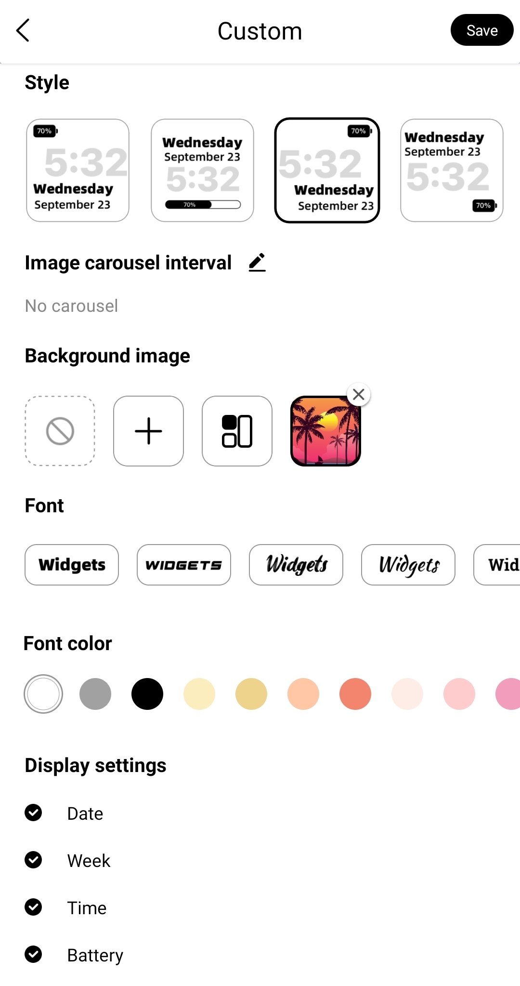Go back using the arrow icon
This screenshot has height=986, width=520.
click(x=23, y=30)
